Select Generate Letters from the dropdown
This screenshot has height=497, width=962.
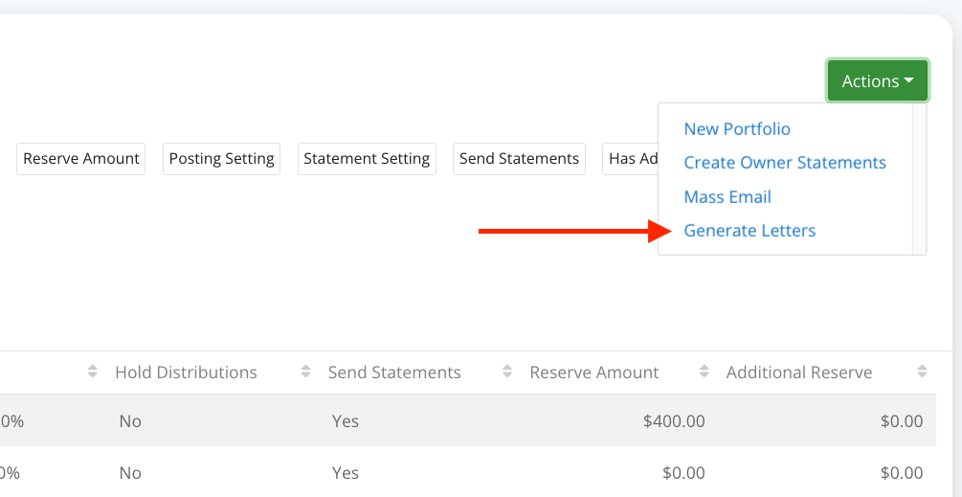(749, 231)
